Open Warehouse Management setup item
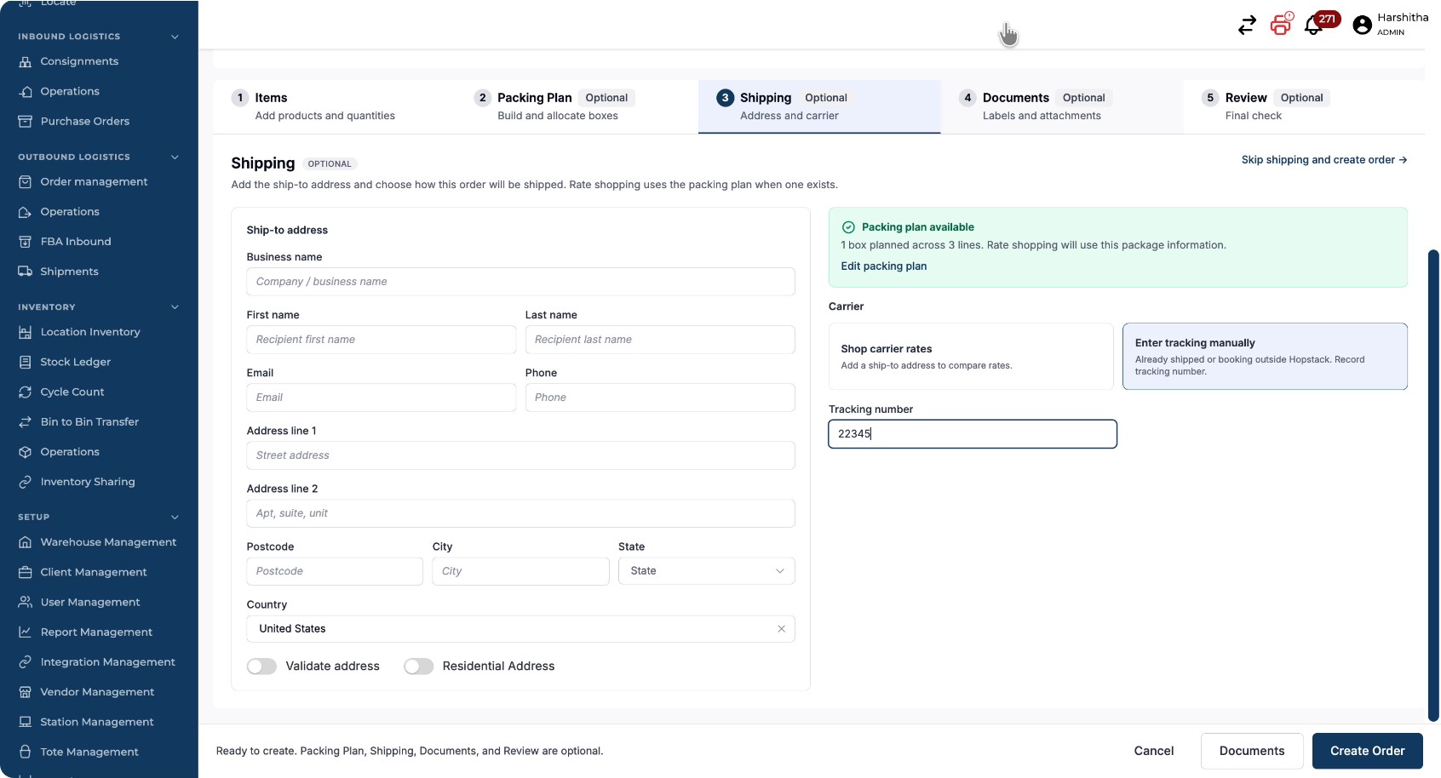The image size is (1441, 778). (x=99, y=542)
